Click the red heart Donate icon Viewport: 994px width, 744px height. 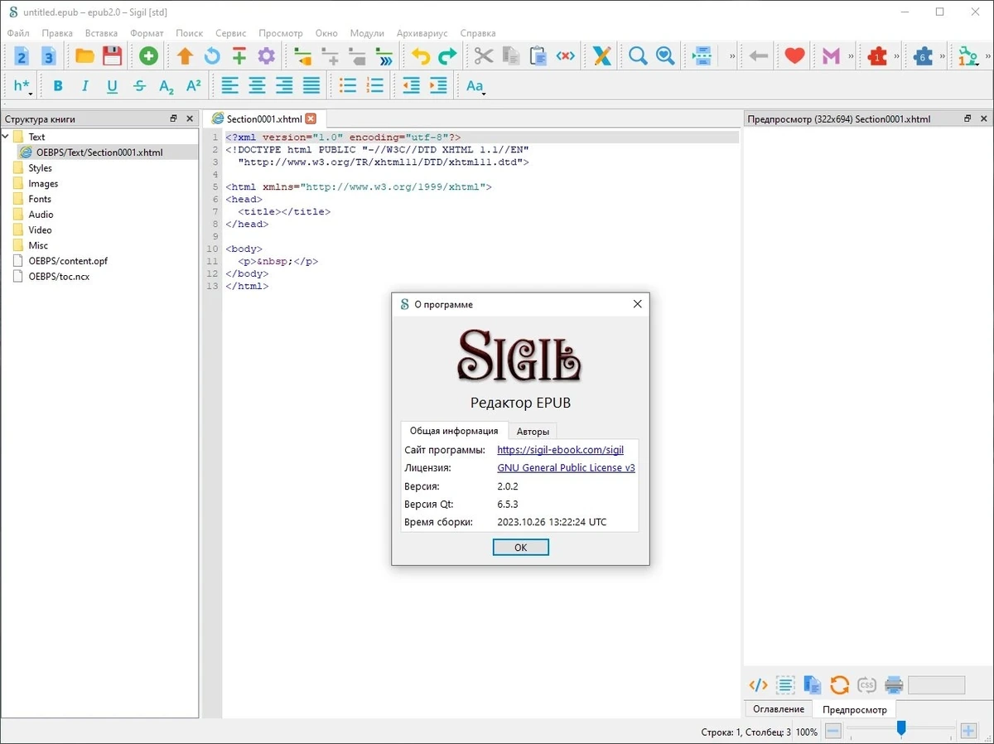795,56
